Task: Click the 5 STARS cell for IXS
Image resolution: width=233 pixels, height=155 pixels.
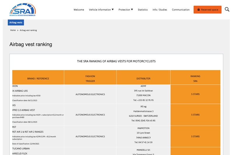Action: coord(195,115)
